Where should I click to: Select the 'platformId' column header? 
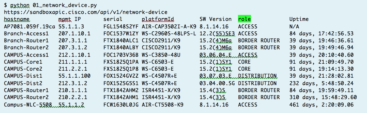click(158, 19)
